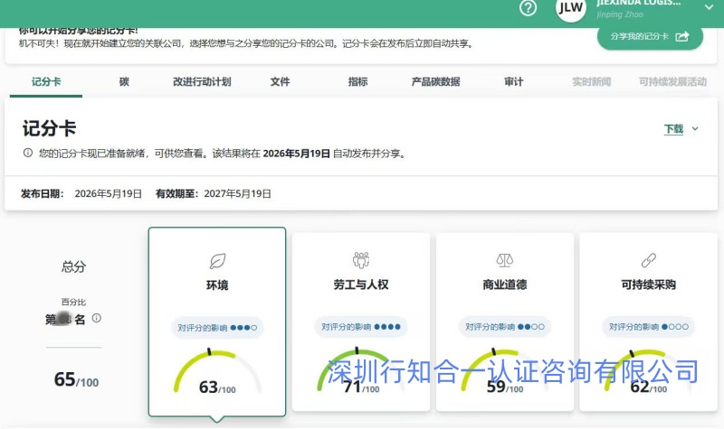The width and height of the screenshot is (724, 429).
Task: Click the 分享我的记分卡 button
Action: click(x=650, y=37)
